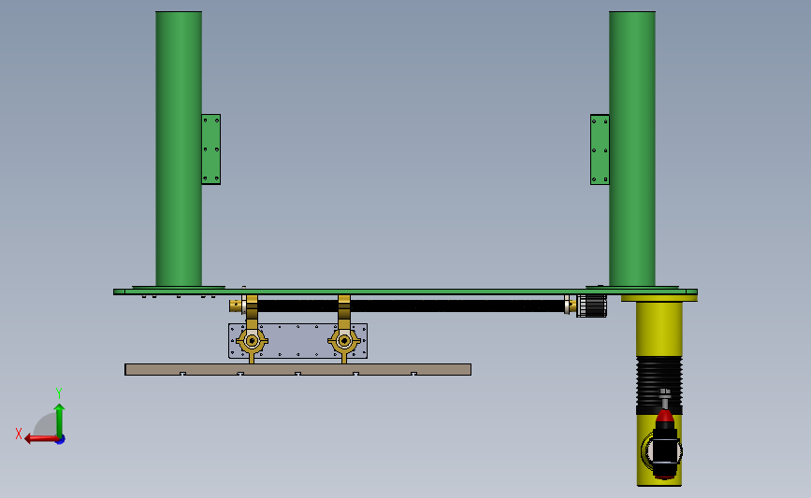Select the red cone fitting on the cylinder

tap(665, 417)
